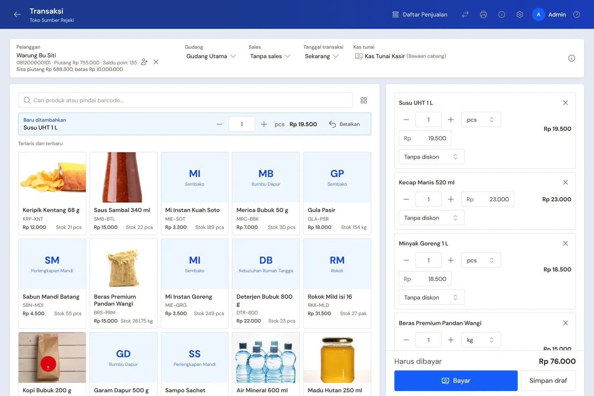This screenshot has height=396, width=594.
Task: Open the Tanpa sales dropdown
Action: coord(270,56)
